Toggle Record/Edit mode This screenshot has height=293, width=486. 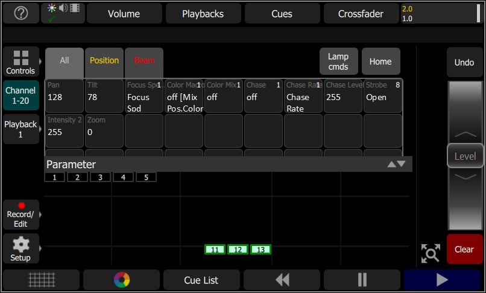21,215
